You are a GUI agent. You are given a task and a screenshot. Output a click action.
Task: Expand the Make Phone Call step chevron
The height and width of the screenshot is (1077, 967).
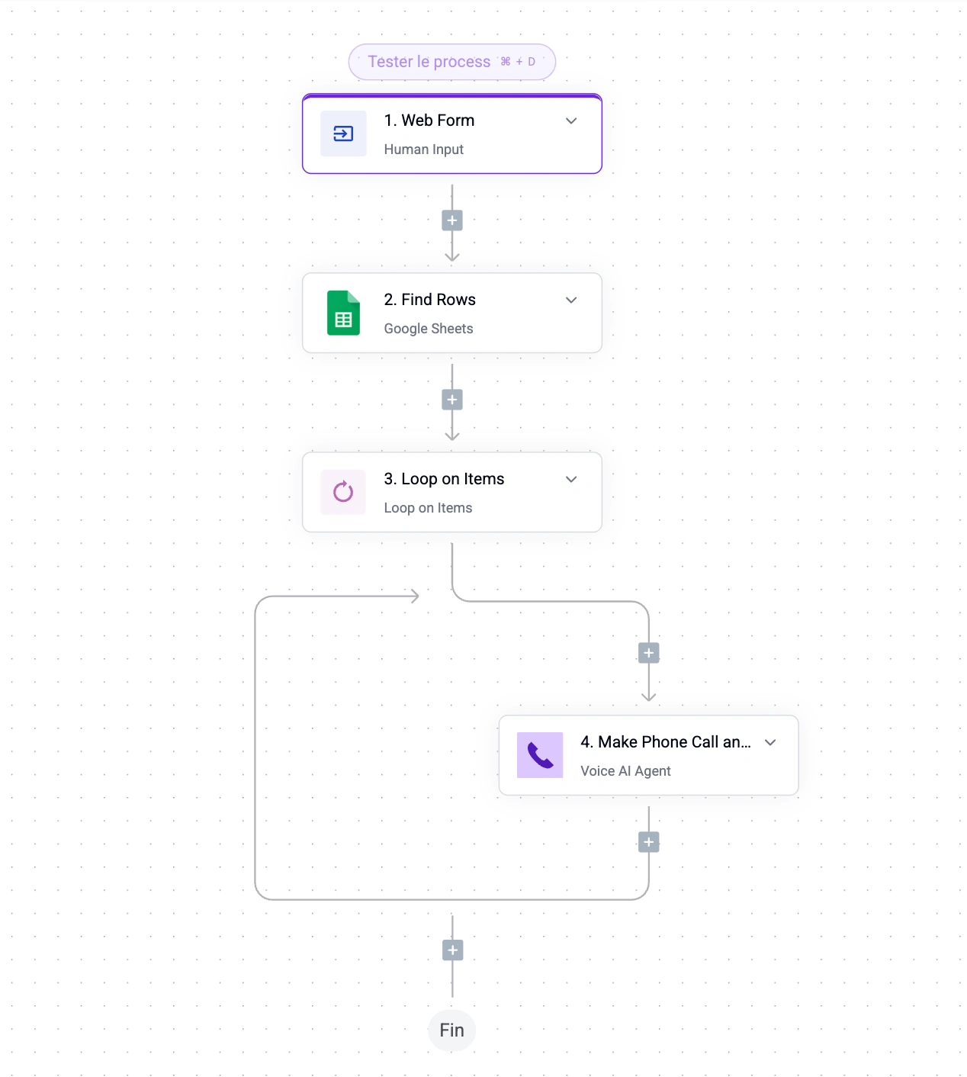click(x=770, y=742)
